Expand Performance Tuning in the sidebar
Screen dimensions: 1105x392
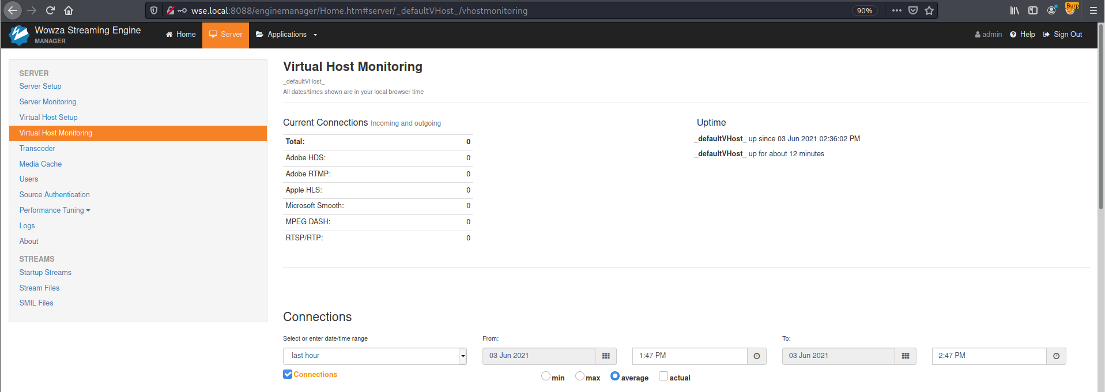(55, 210)
